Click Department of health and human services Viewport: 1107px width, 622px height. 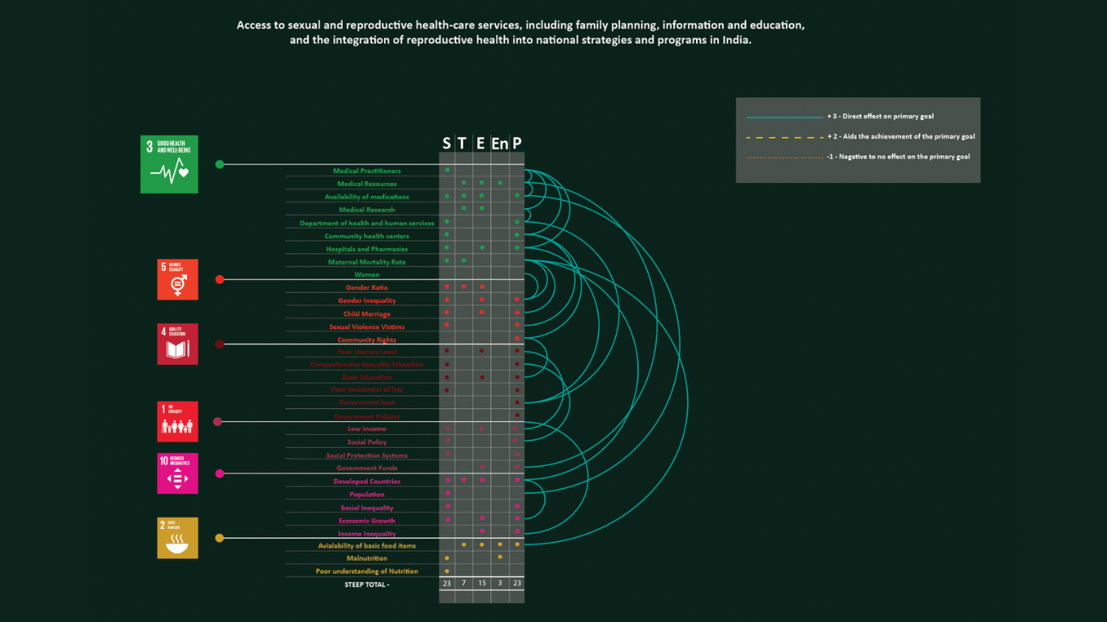[x=367, y=224]
